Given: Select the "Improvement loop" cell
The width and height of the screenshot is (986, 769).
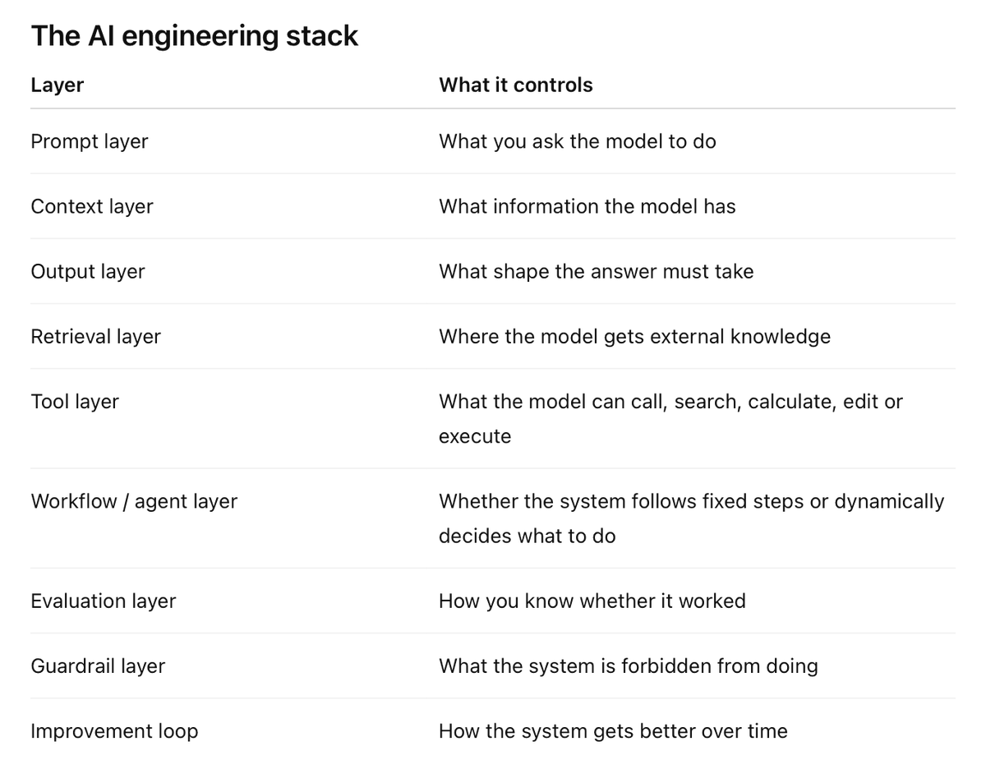Looking at the screenshot, I should coord(114,731).
